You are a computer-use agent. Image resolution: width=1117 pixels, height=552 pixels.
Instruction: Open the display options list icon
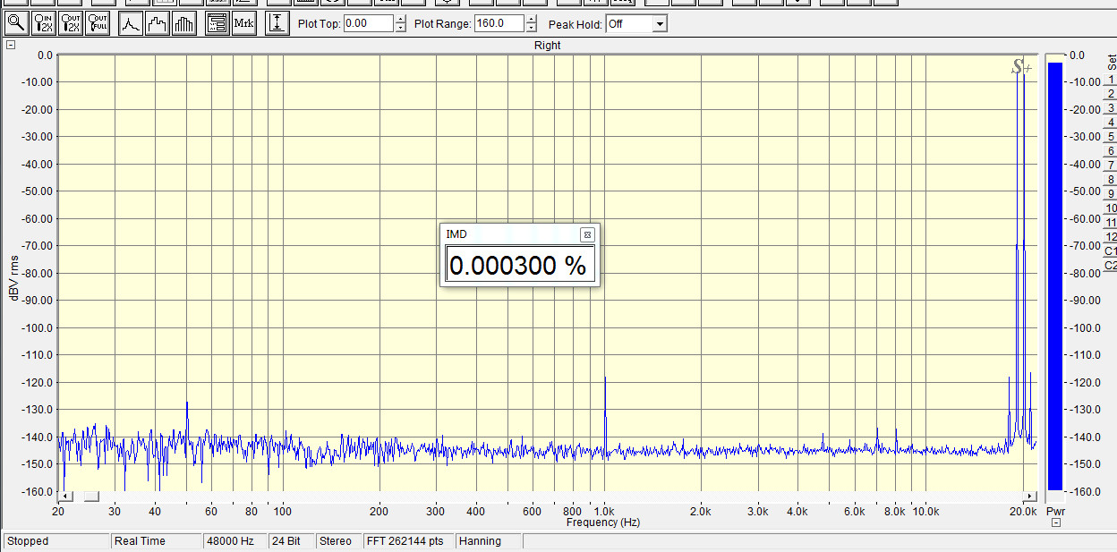tap(217, 23)
